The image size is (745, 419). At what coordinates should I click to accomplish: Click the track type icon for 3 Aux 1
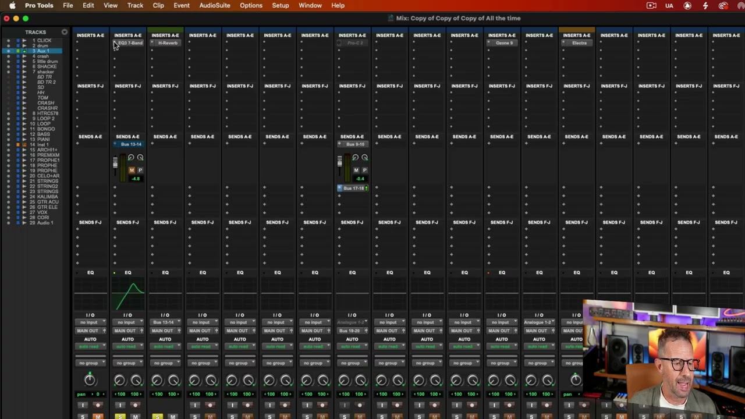point(24,51)
